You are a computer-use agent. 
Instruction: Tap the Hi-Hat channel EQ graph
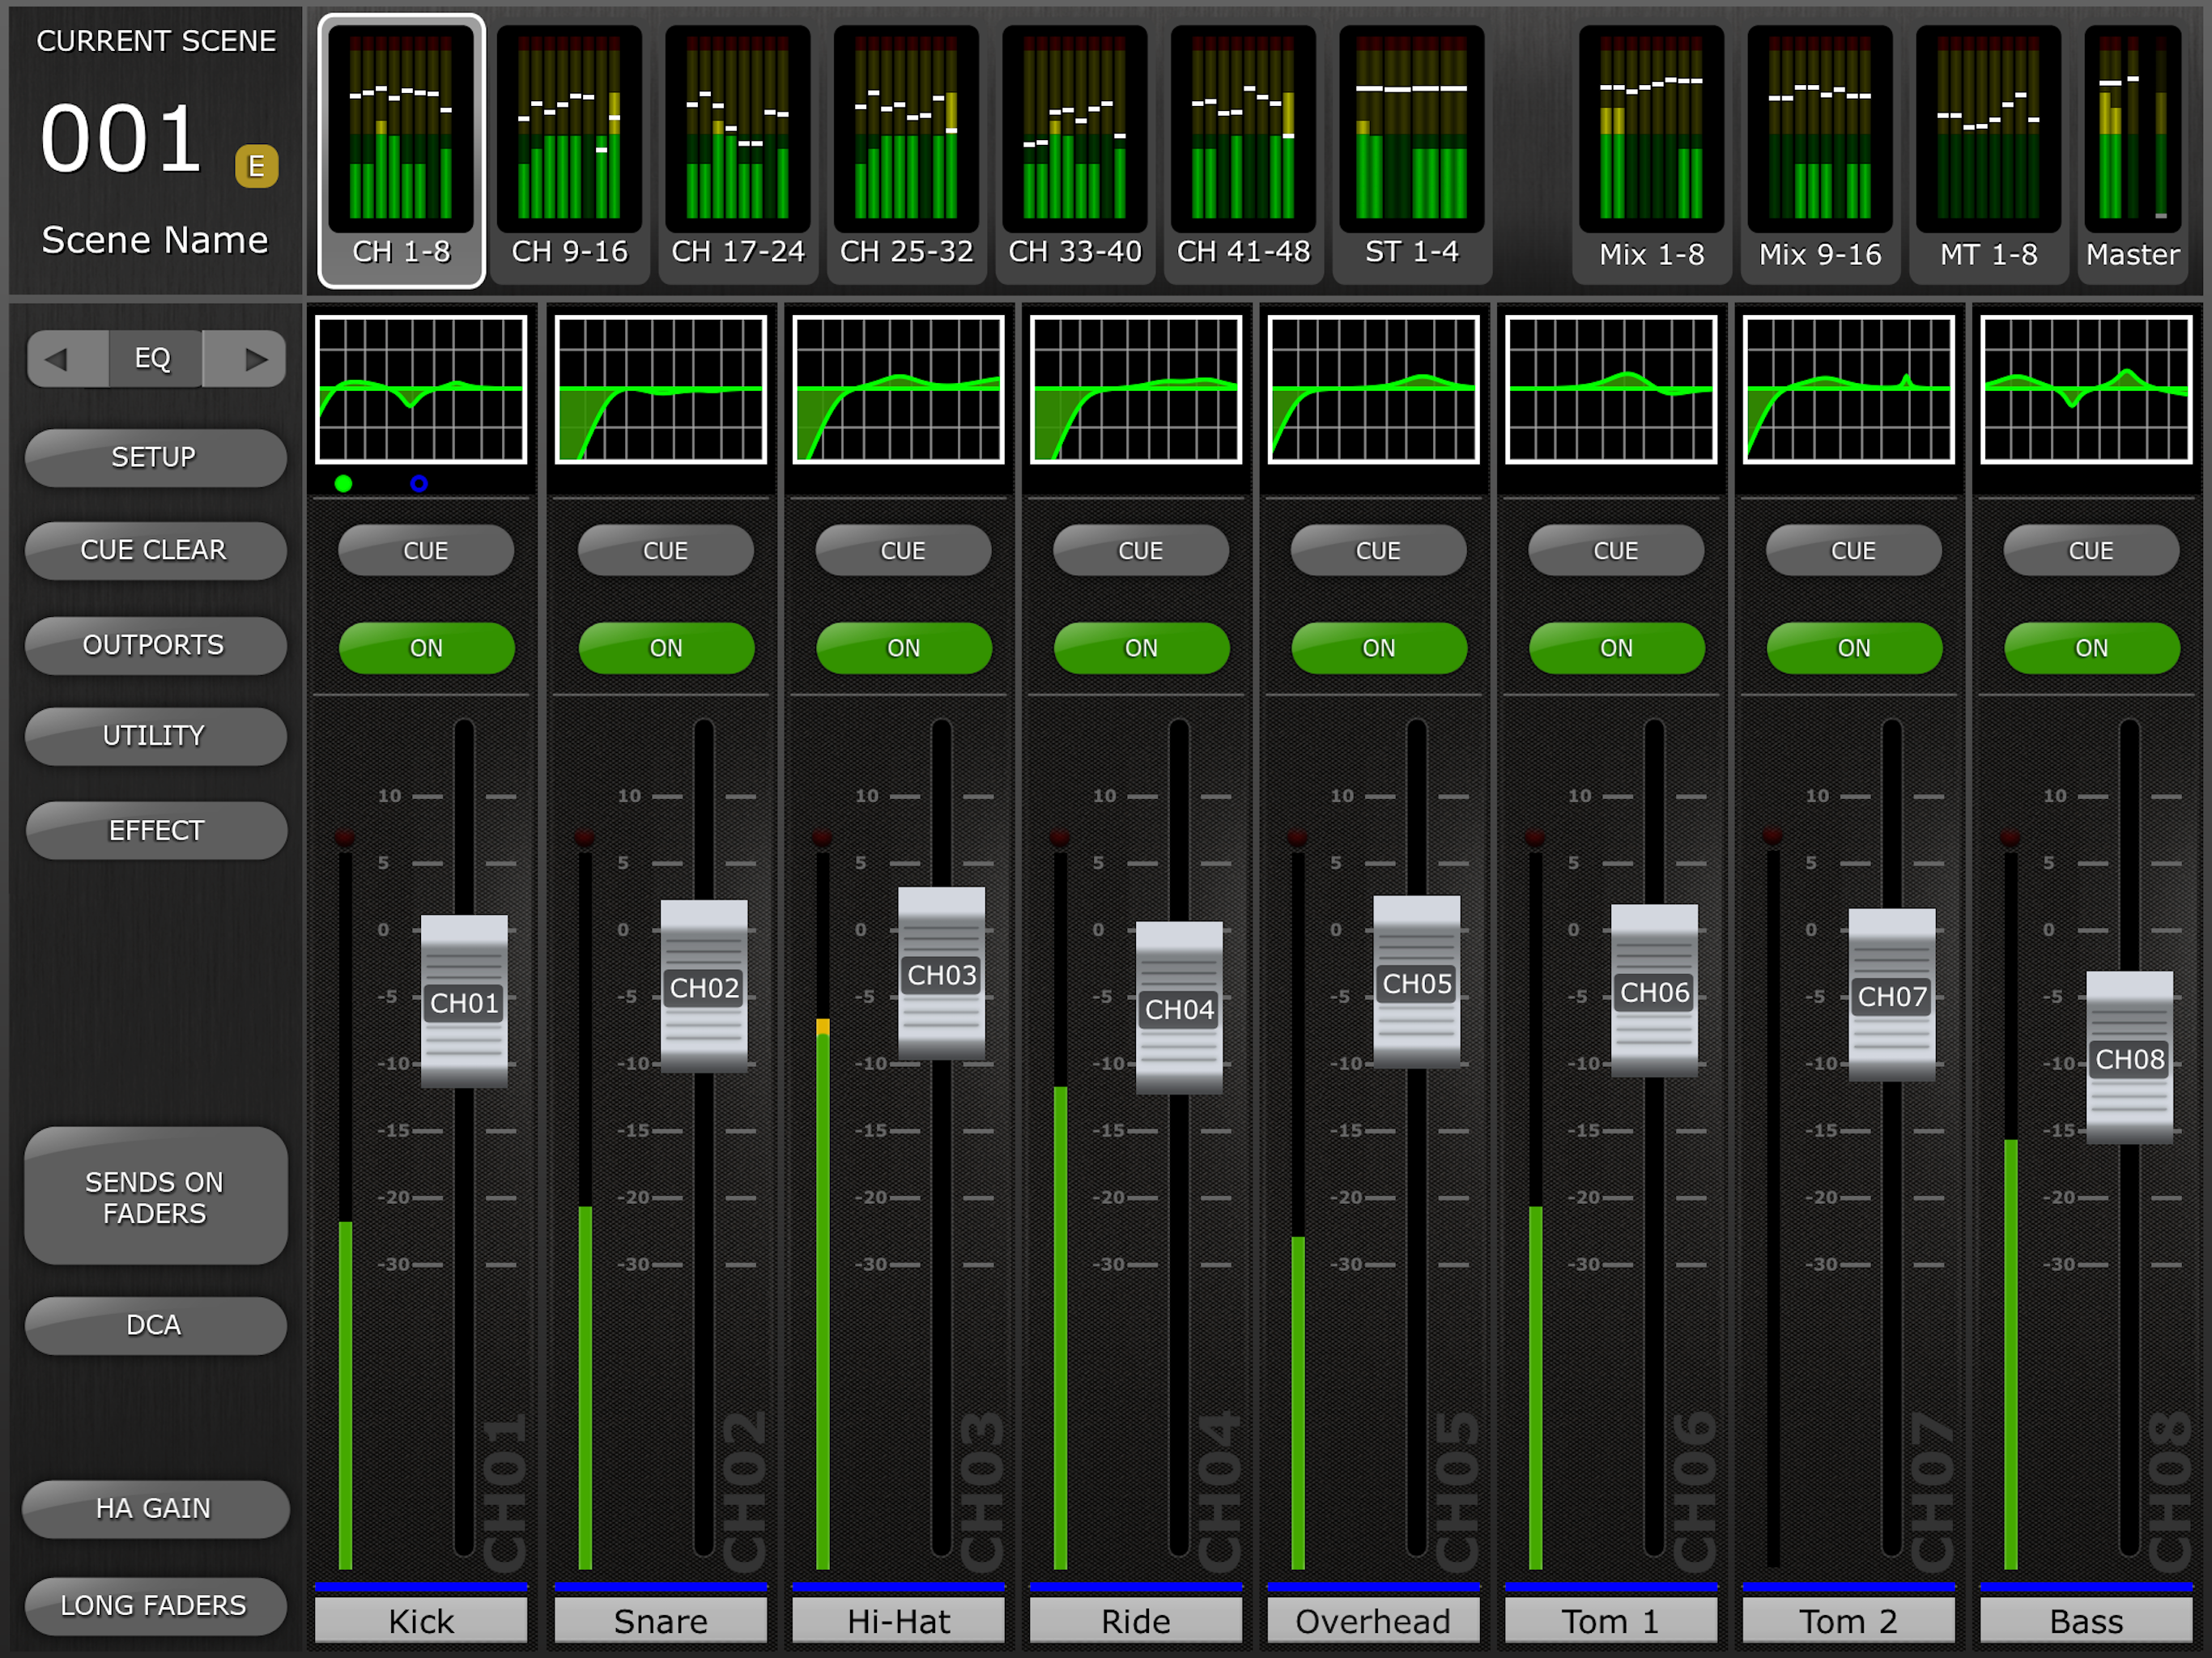[900, 390]
